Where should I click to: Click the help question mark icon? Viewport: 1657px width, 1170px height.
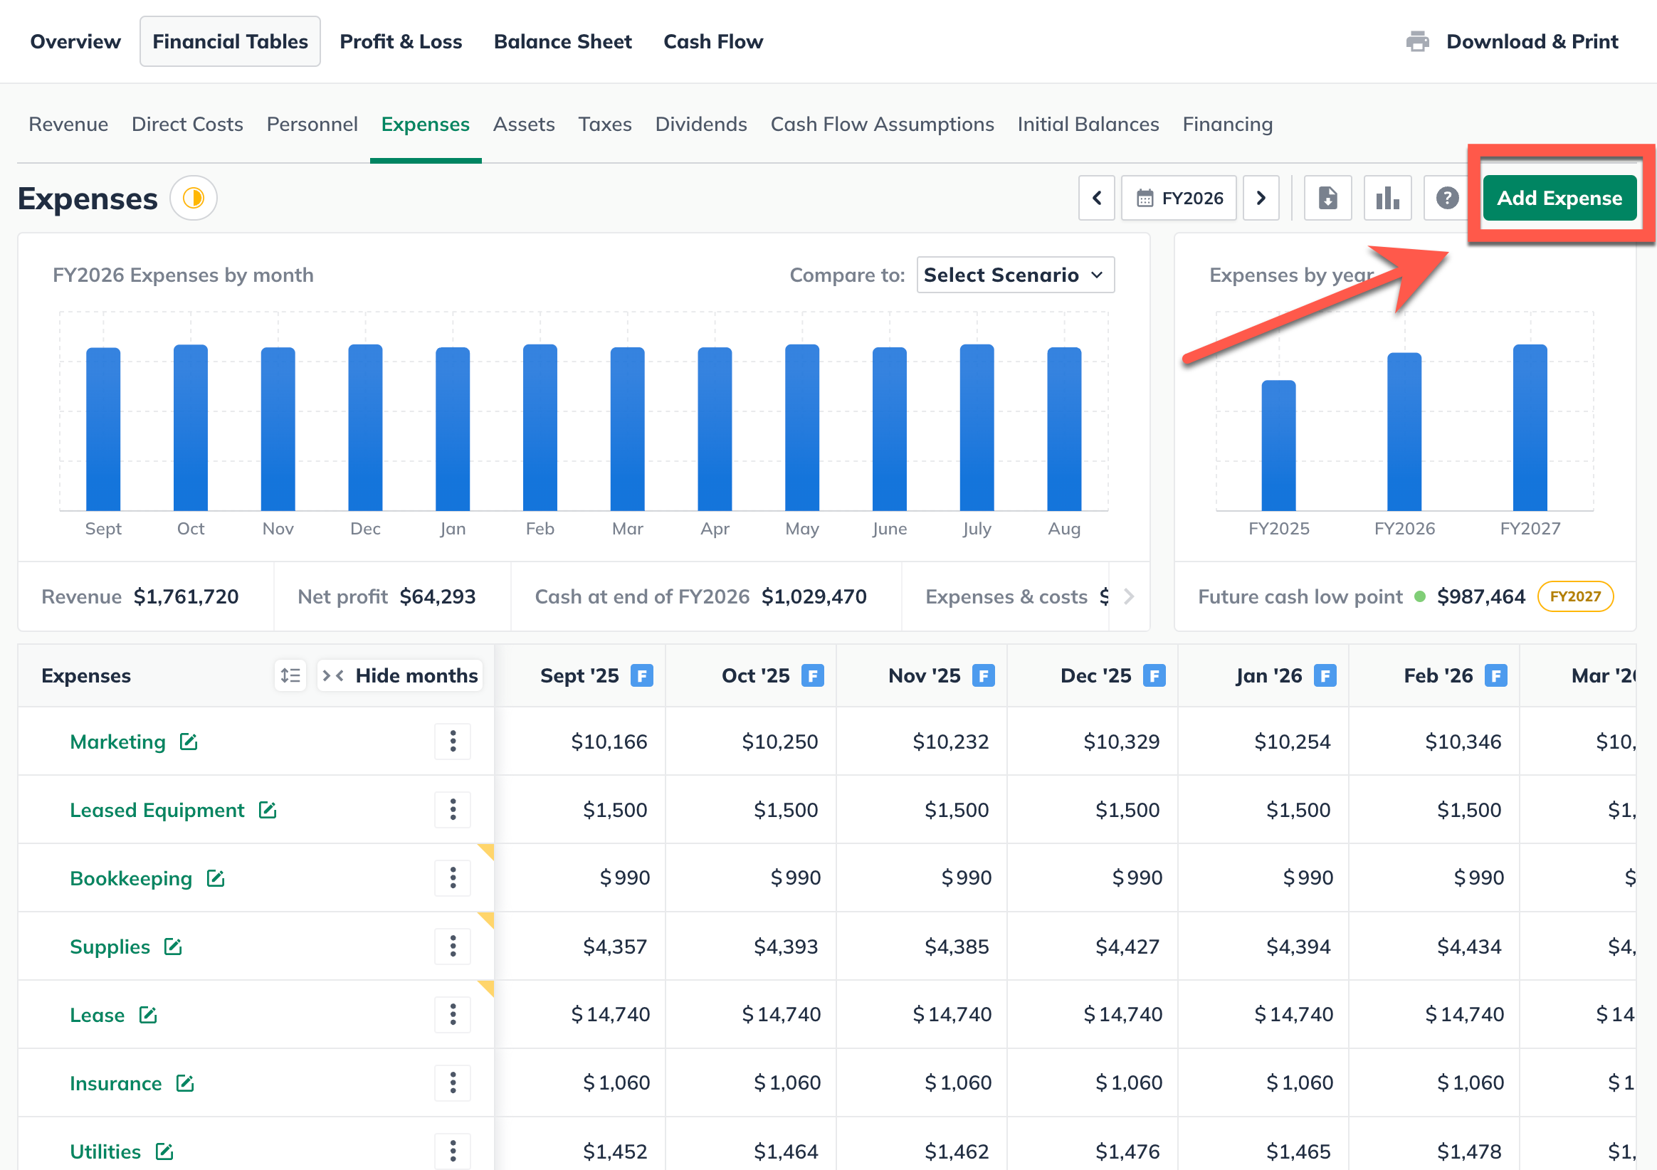pyautogui.click(x=1446, y=198)
